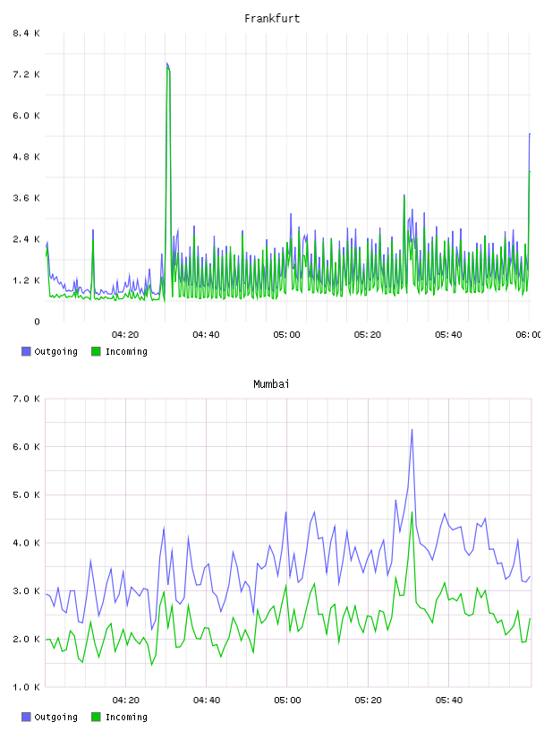
Task: Click the 05:00 time label in Frankfurt chart
Action: pos(287,335)
